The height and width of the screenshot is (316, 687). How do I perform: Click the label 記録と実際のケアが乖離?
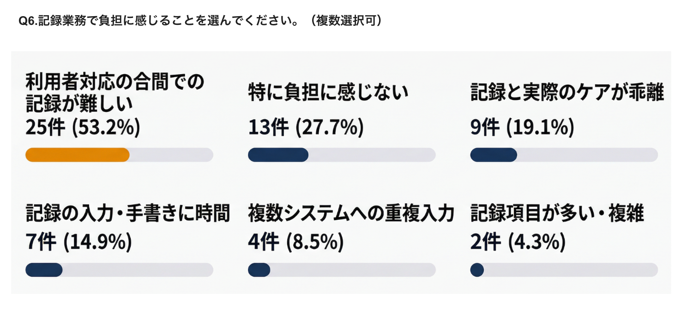point(567,92)
